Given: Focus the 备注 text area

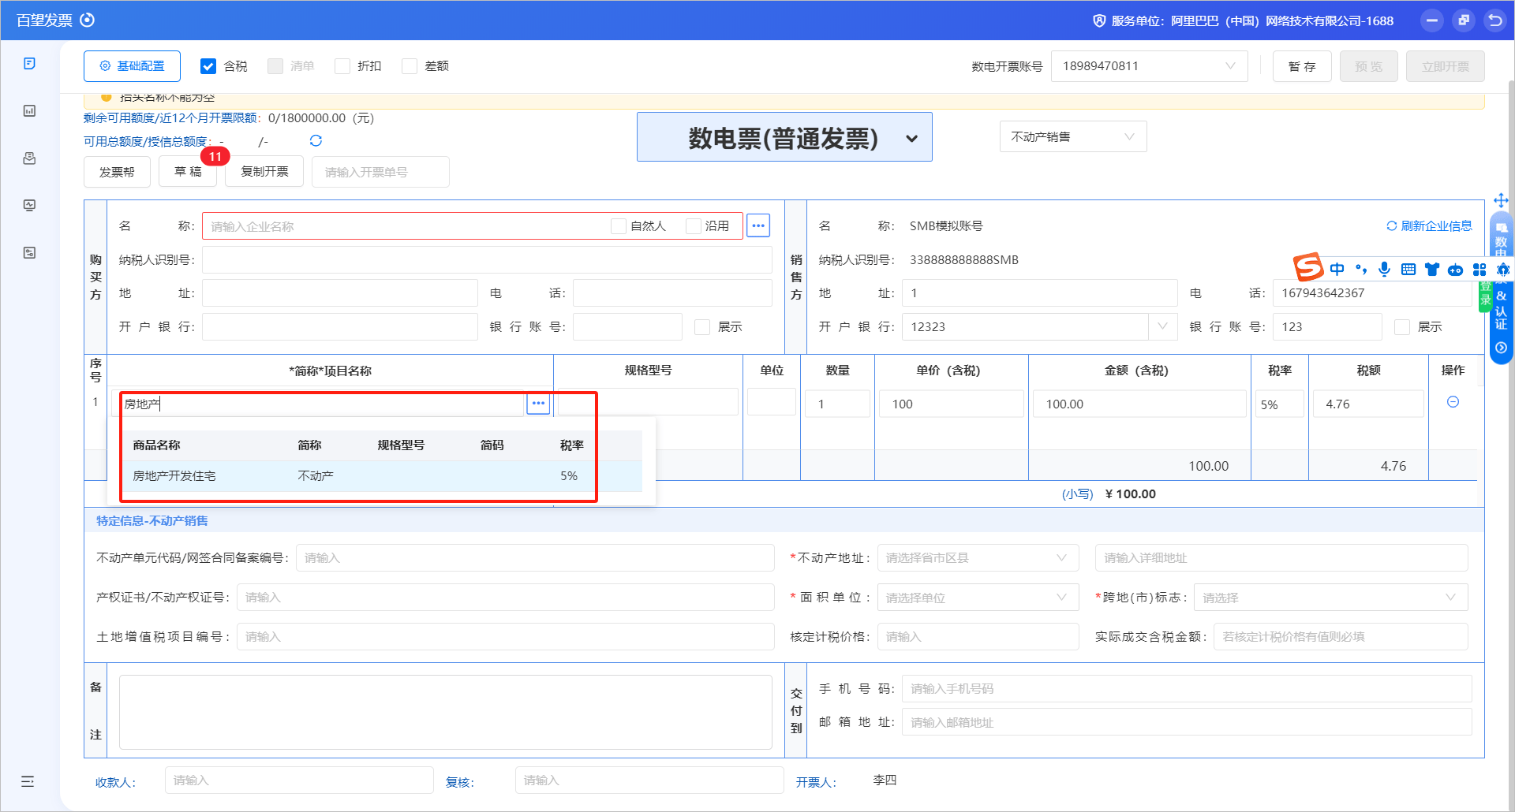Looking at the screenshot, I should pos(446,712).
